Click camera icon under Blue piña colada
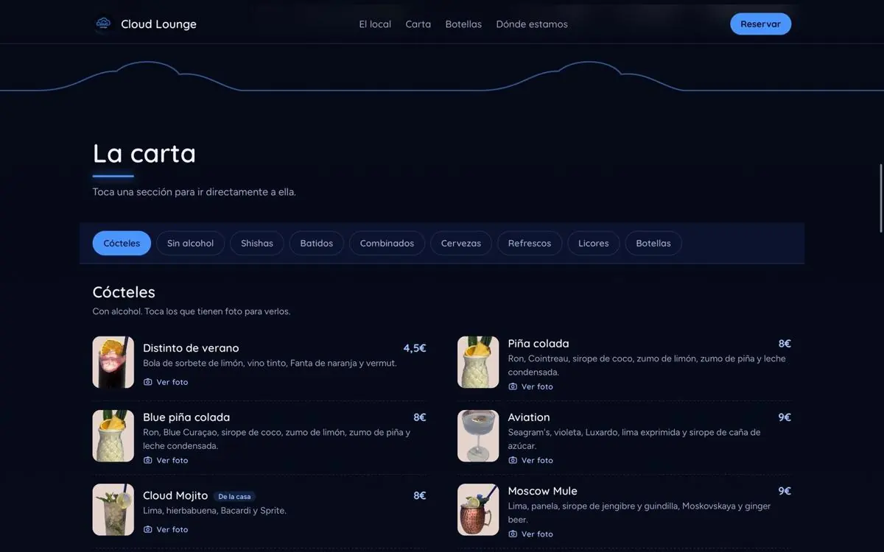The height and width of the screenshot is (552, 884). 147,460
